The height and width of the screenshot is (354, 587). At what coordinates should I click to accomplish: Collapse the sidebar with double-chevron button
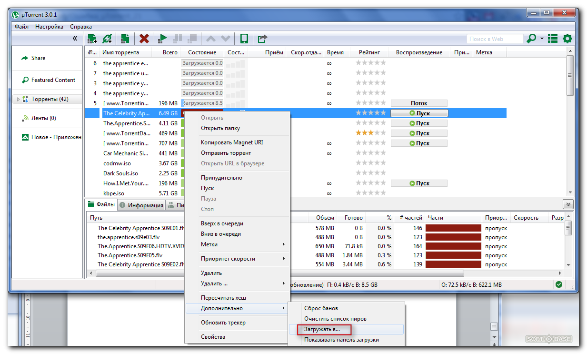click(75, 39)
